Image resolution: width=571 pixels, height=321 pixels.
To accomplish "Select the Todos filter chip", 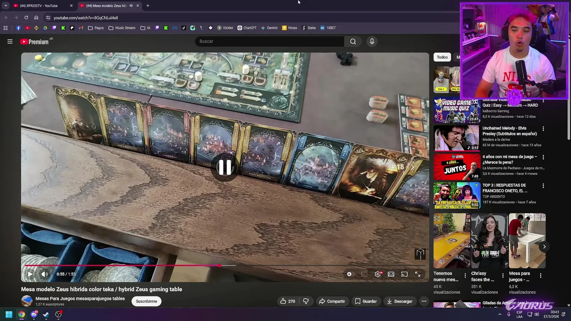I will coord(442,57).
